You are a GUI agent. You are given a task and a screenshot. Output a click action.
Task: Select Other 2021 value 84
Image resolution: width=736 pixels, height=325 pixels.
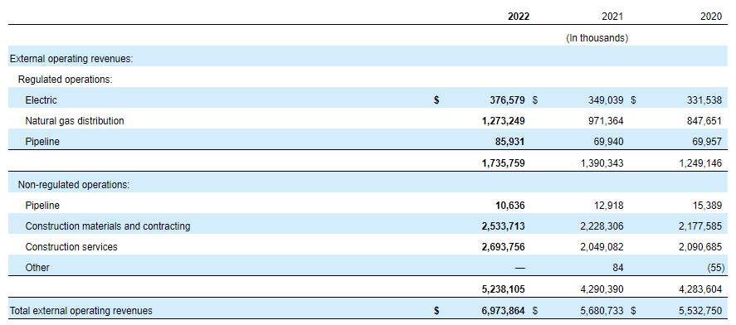pyautogui.click(x=618, y=268)
